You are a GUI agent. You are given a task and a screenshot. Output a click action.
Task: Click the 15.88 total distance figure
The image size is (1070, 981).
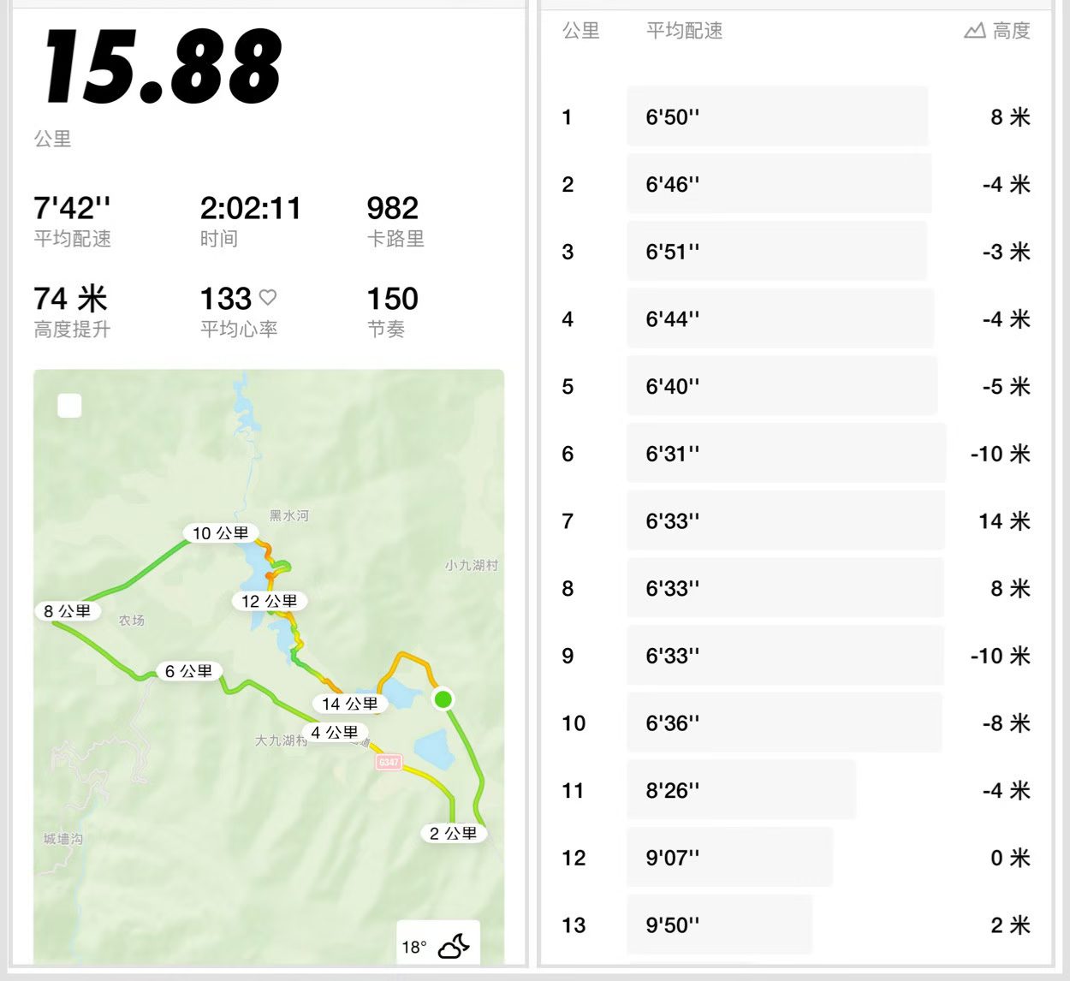pyautogui.click(x=163, y=67)
